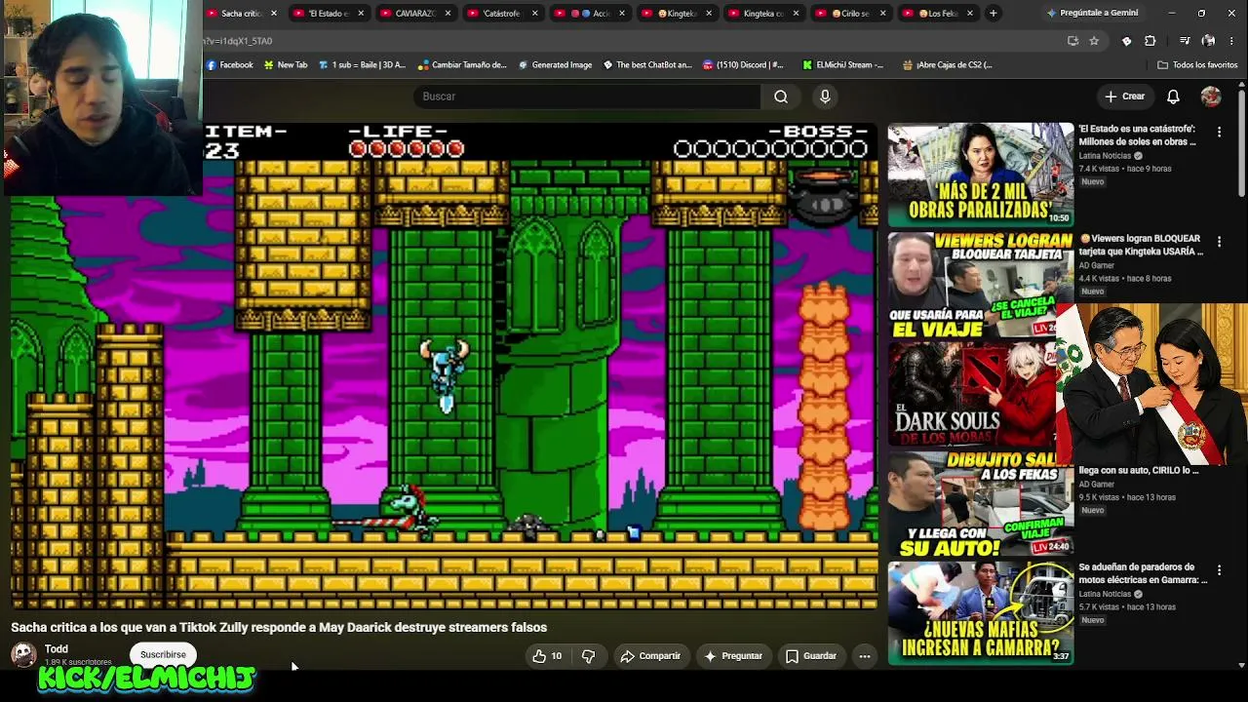
Task: Open 'Se adueñan de paraderos' video title
Action: [x=1143, y=573]
